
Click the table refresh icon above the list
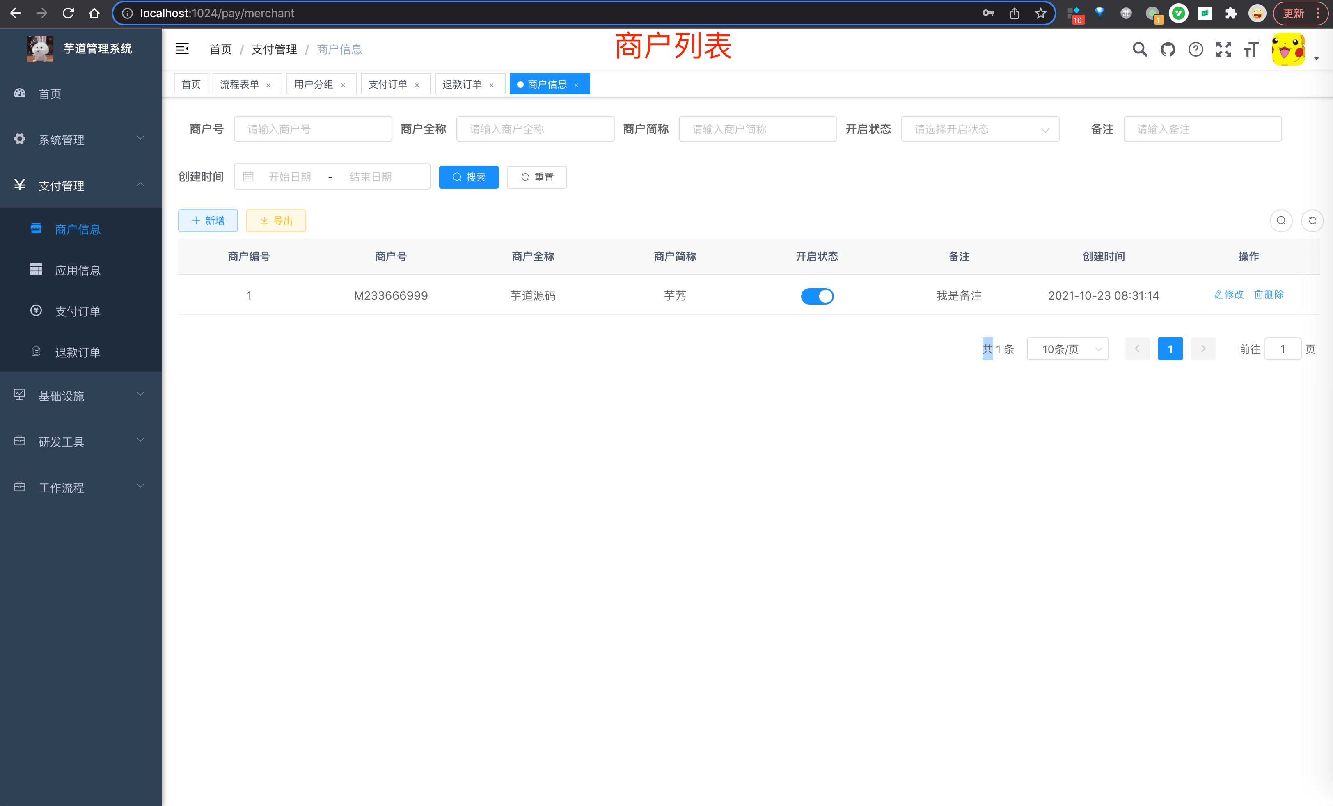pyautogui.click(x=1312, y=221)
